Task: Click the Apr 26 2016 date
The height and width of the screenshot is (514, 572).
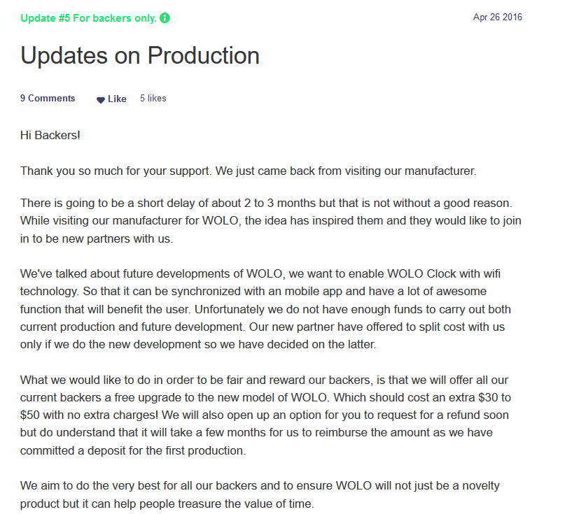Action: point(498,17)
